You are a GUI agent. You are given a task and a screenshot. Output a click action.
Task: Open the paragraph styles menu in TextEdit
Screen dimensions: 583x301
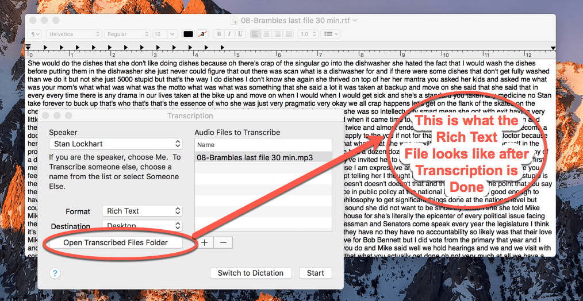[x=36, y=34]
